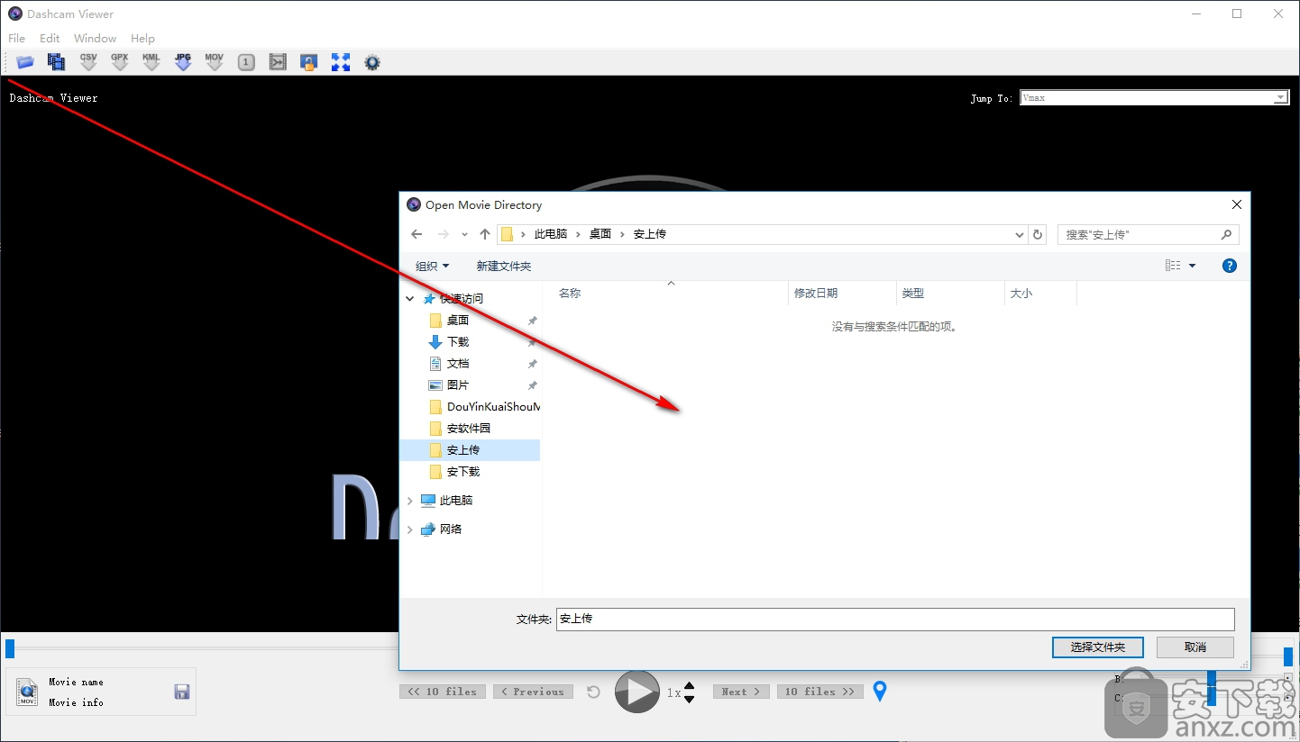Open the Help menu
Screen dimensions: 1300x742
142,38
